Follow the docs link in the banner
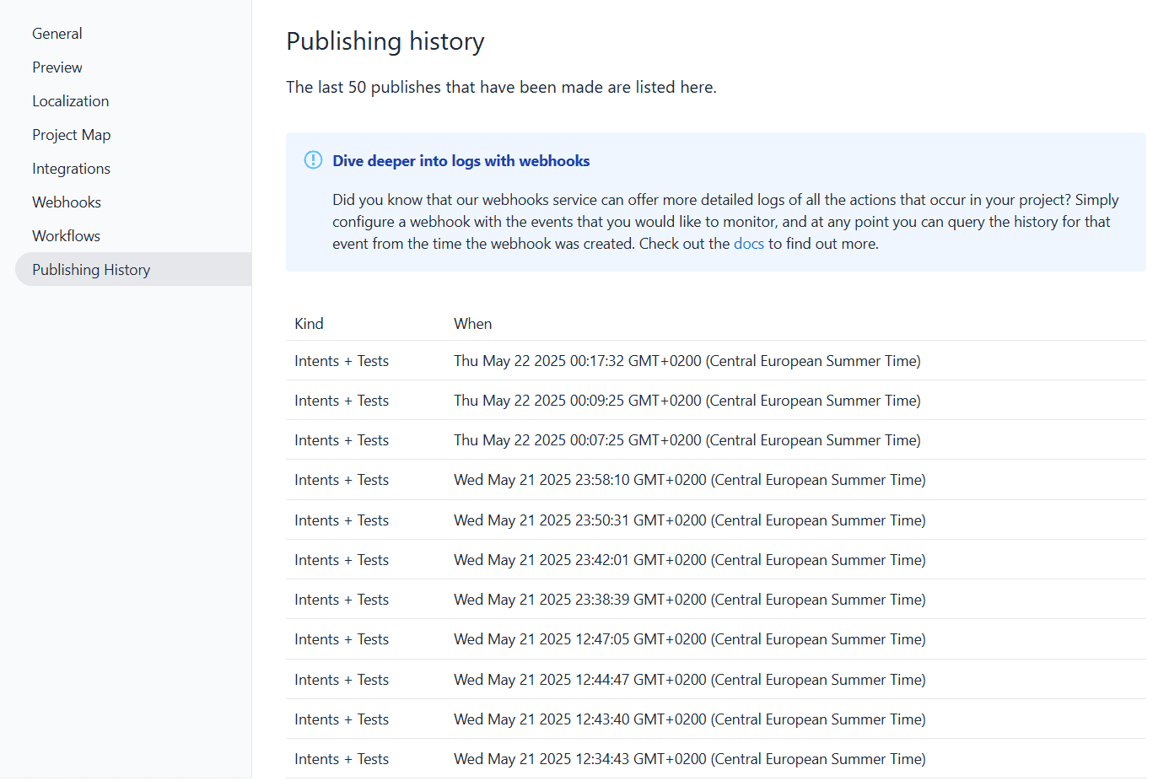 click(x=749, y=244)
